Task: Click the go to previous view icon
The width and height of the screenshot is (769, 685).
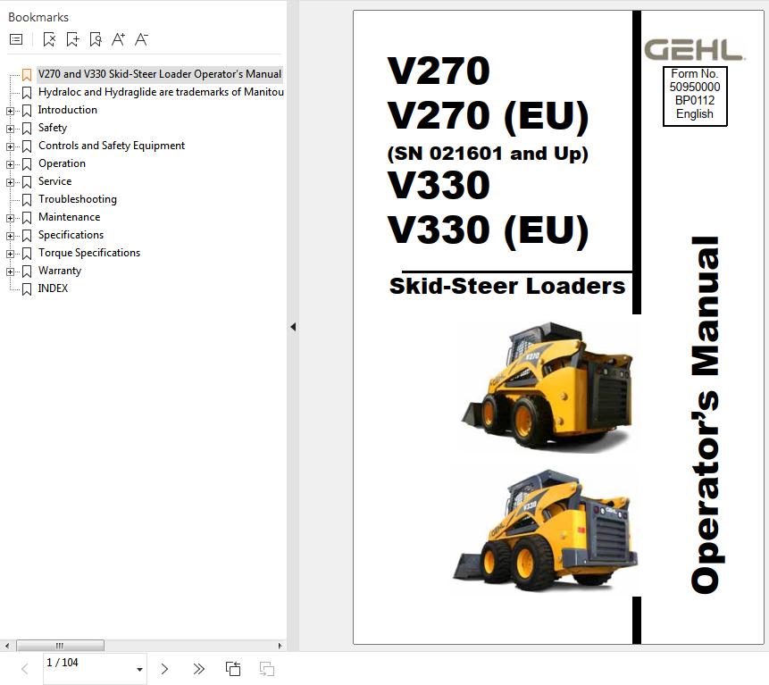Action: click(233, 669)
